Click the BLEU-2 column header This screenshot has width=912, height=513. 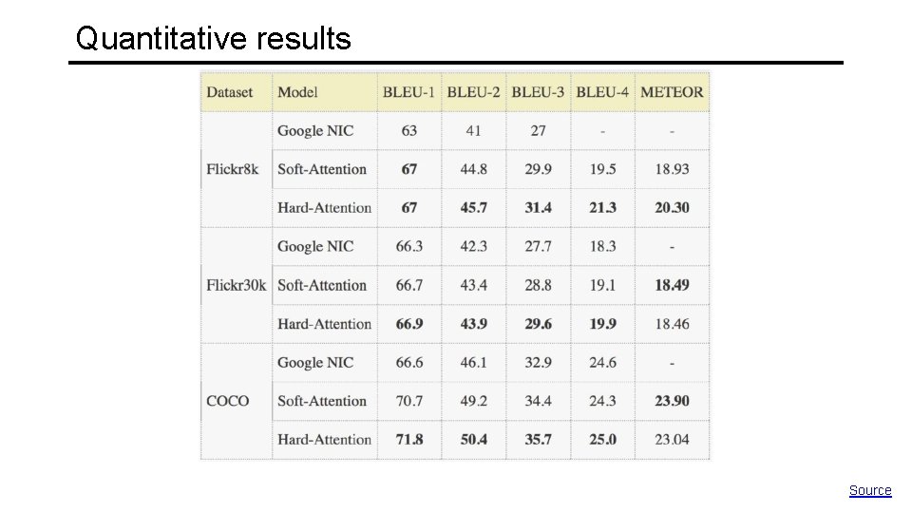point(473,92)
